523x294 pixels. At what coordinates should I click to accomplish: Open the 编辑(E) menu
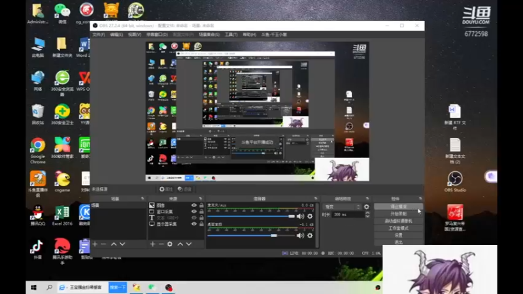point(116,35)
